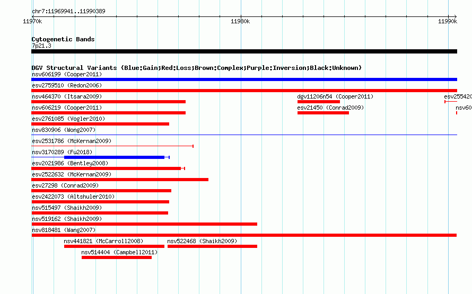Select the red bar under nsv519162

click(x=144, y=224)
